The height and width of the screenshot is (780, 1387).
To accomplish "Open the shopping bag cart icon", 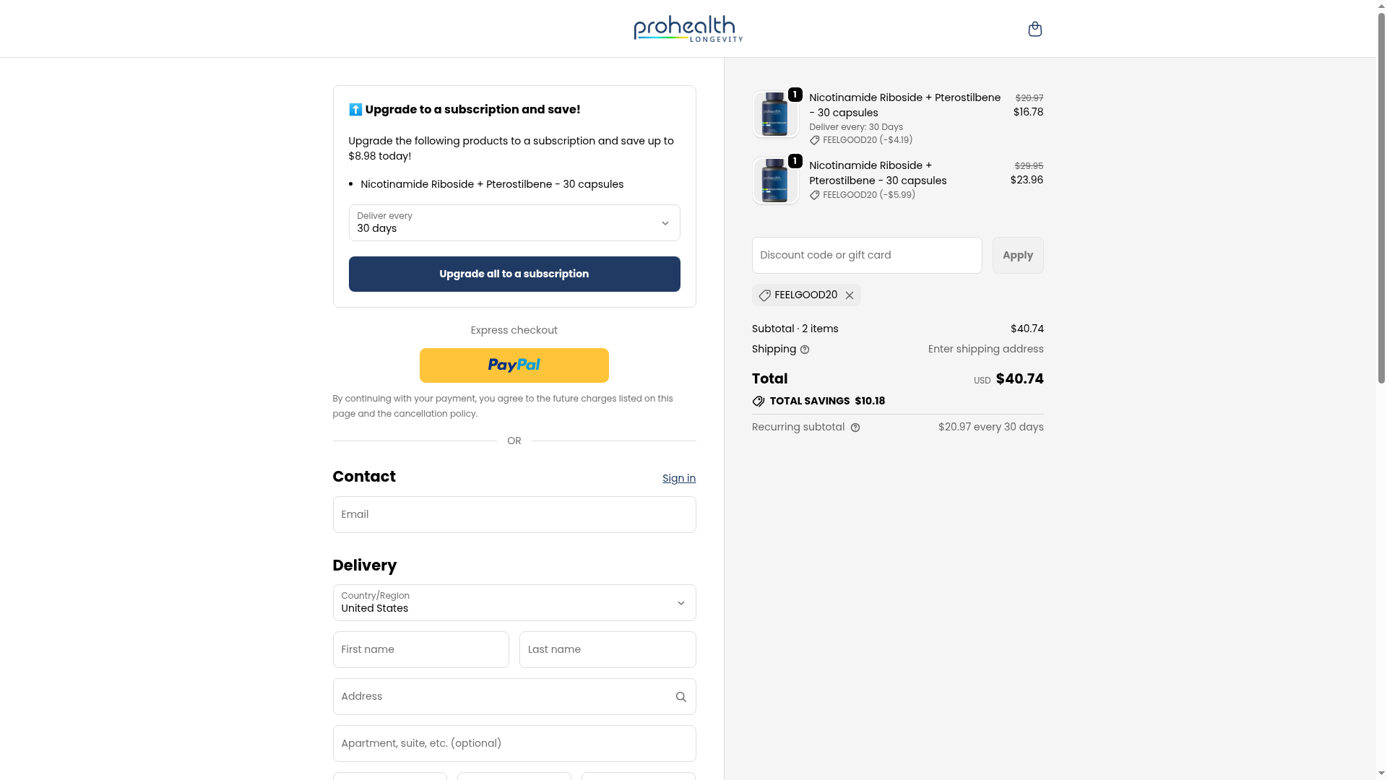I will [1034, 29].
